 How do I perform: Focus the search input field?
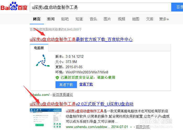pyautogui.click(x=101, y=7)
